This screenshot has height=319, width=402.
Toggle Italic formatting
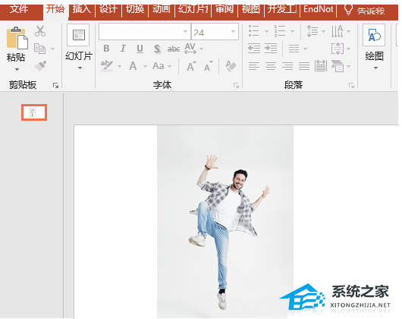point(123,49)
